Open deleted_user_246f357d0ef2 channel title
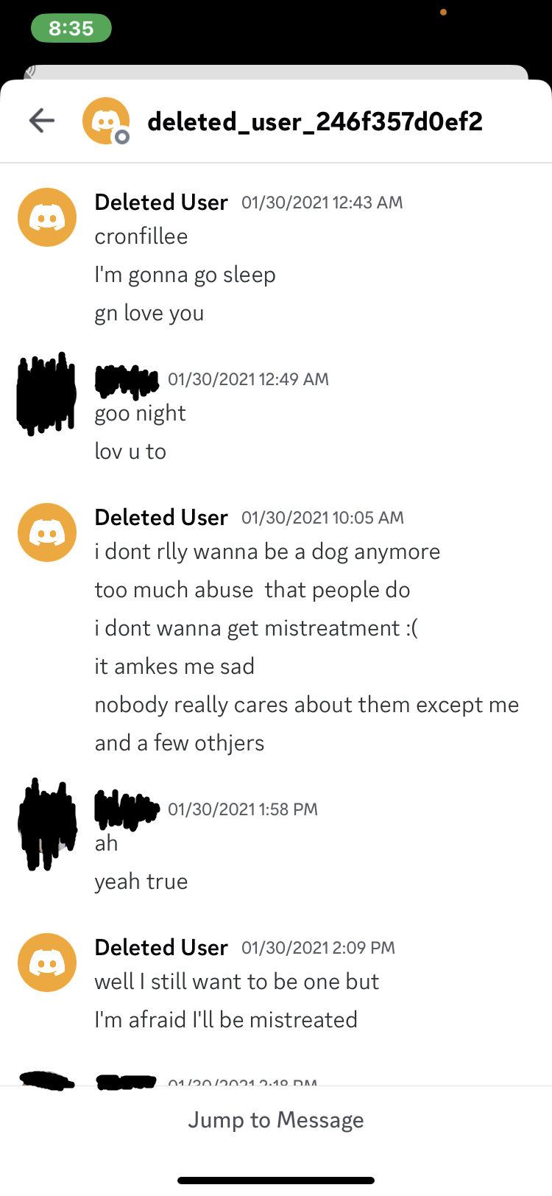The width and height of the screenshot is (552, 1196). click(x=315, y=122)
